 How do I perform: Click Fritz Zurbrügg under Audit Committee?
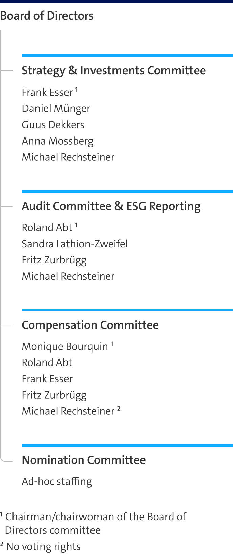(x=54, y=260)
